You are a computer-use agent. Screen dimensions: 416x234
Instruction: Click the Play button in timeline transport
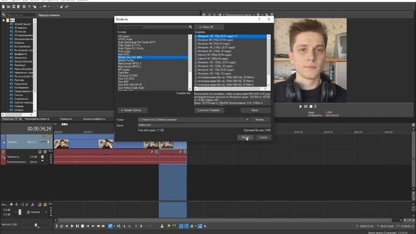72,226
